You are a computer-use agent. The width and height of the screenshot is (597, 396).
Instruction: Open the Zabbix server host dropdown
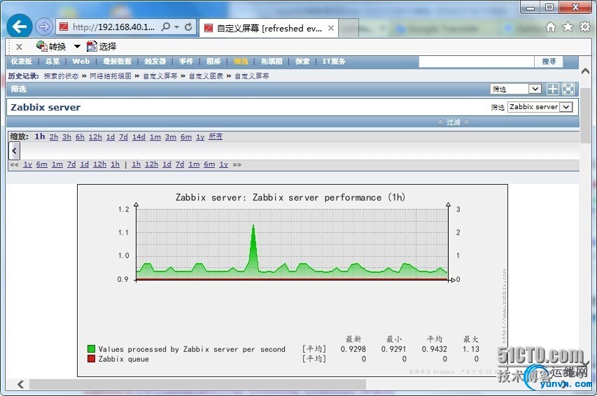(540, 107)
